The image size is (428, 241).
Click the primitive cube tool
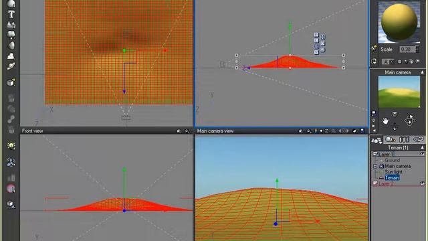(11, 82)
